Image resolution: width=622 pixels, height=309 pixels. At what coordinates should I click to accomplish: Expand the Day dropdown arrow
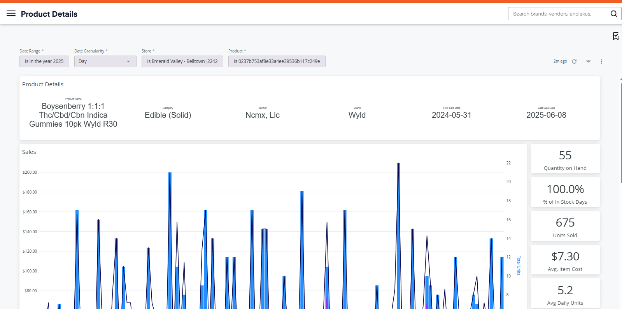pos(128,61)
